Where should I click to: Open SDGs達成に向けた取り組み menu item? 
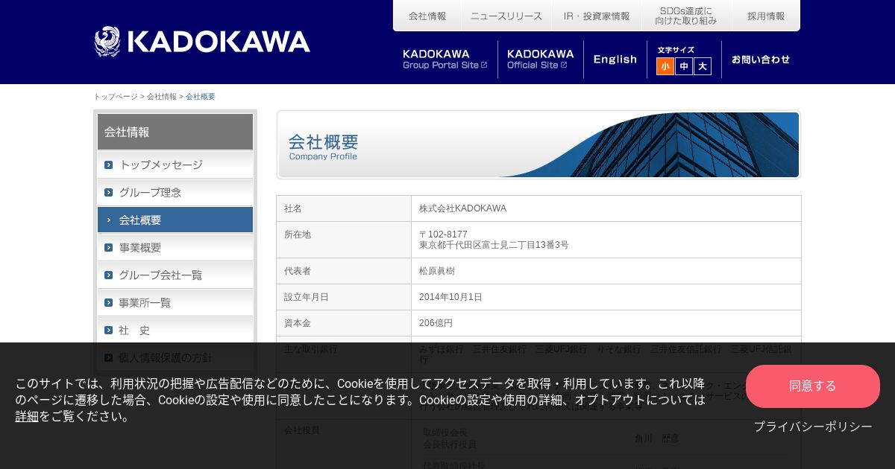pos(686,16)
